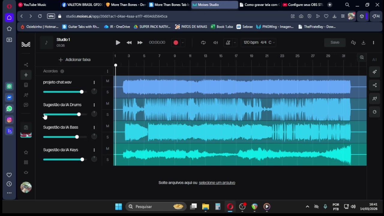The image size is (384, 216).
Task: Solo the Sugestão da IA Keys track
Action: [x=107, y=160]
